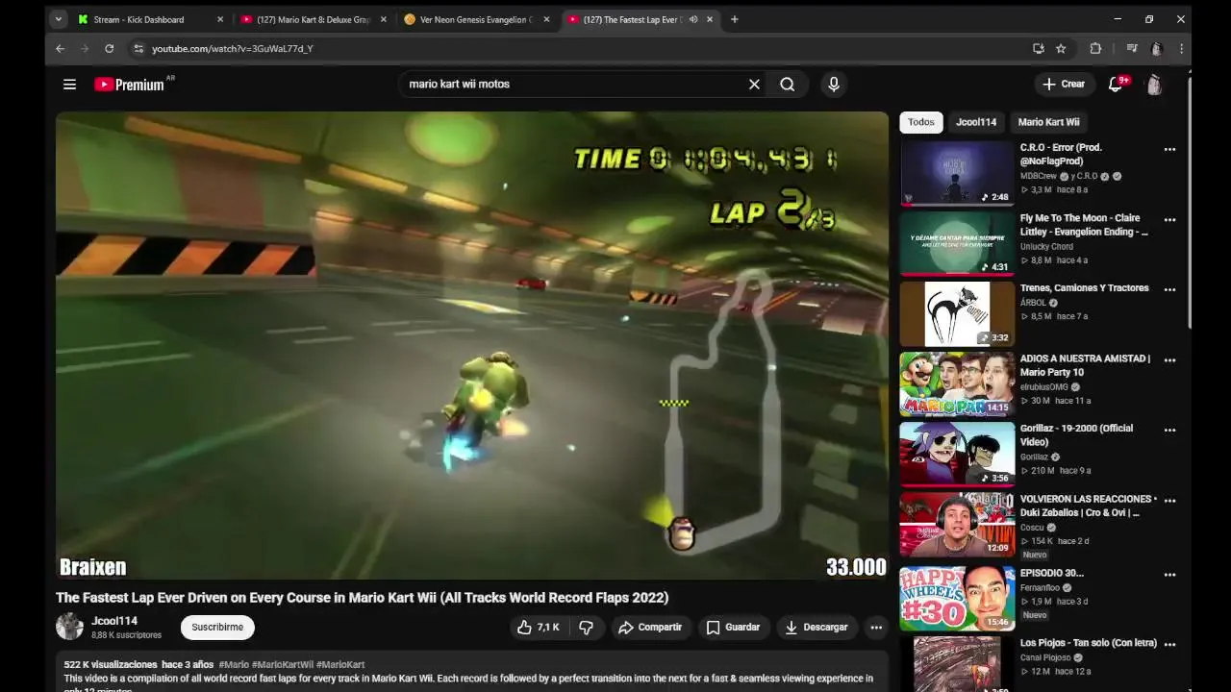Click the URL address bar
The width and height of the screenshot is (1231, 692).
click(x=577, y=48)
